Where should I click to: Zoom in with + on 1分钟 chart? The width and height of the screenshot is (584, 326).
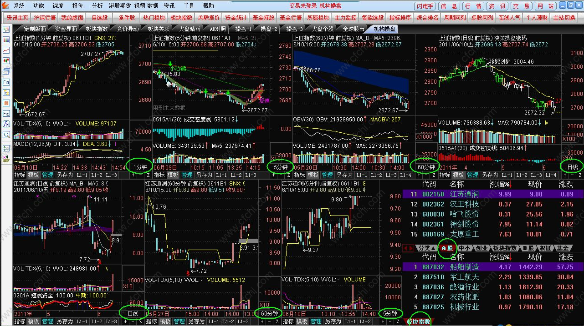pos(133,175)
